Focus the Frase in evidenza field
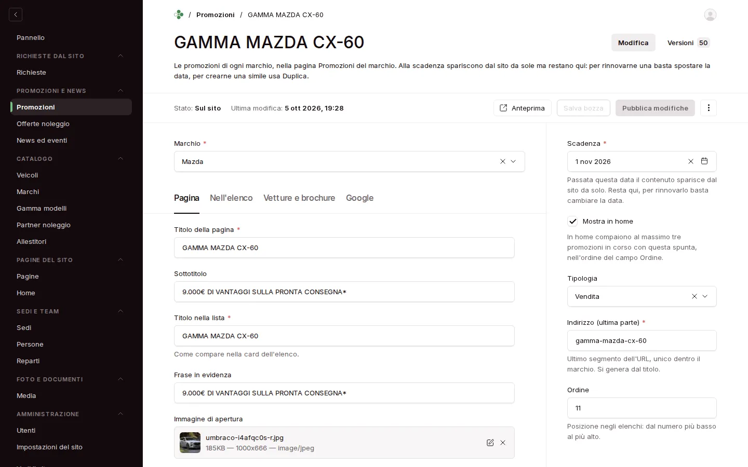 click(344, 393)
